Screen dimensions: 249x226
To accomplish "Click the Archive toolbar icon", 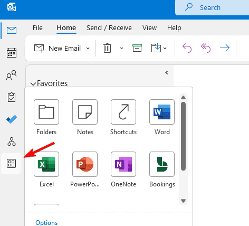I will [x=137, y=48].
